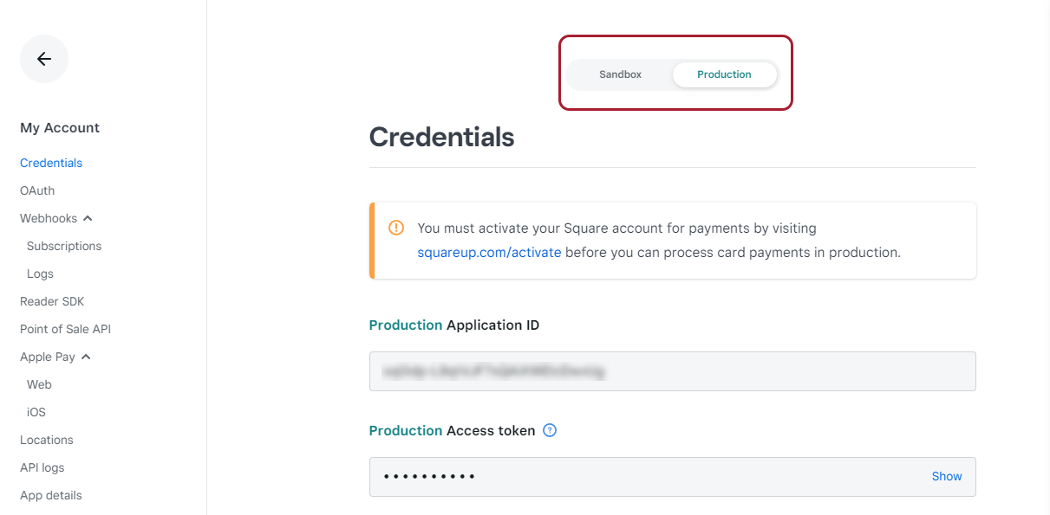Screen dimensions: 1050x515
Task: Open Apple Pay iOS settings
Action: (36, 412)
